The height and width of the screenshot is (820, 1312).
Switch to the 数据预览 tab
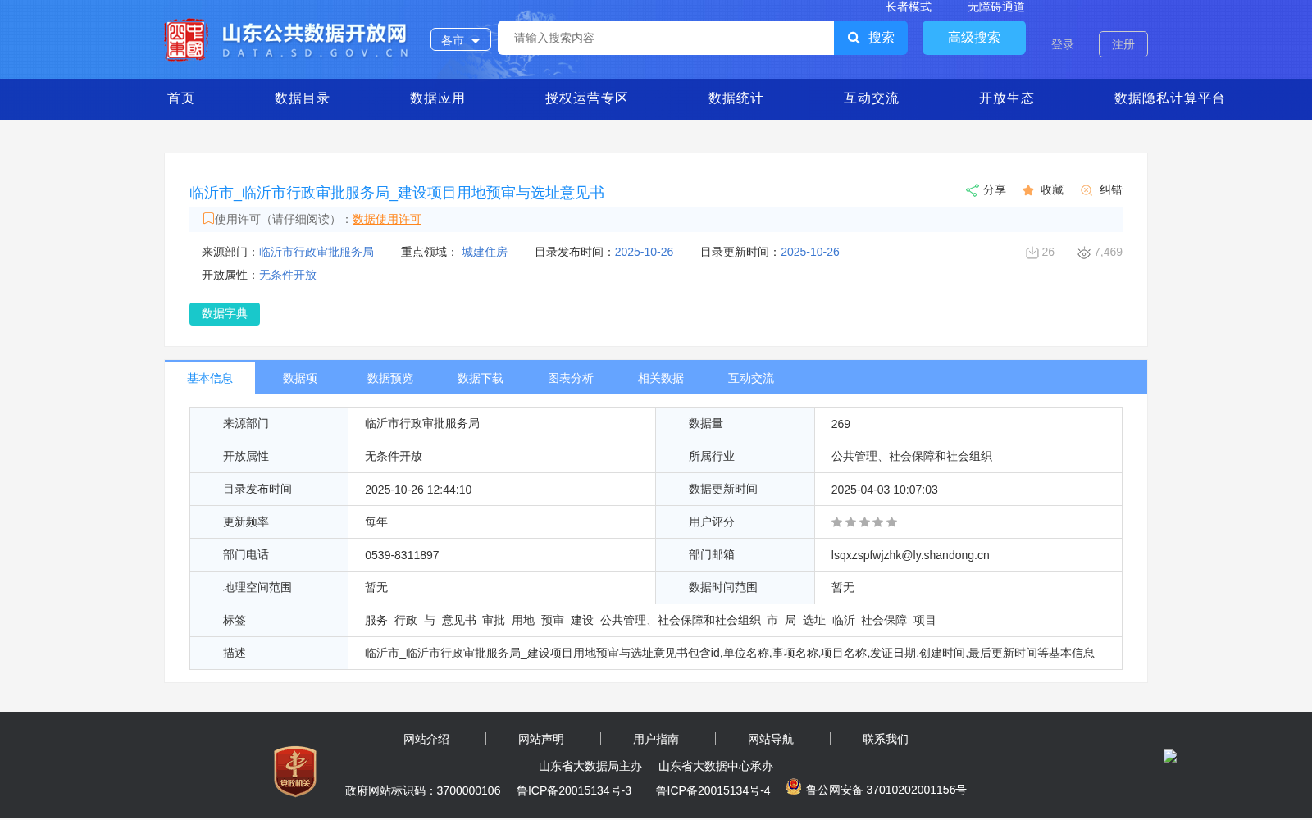pyautogui.click(x=390, y=378)
